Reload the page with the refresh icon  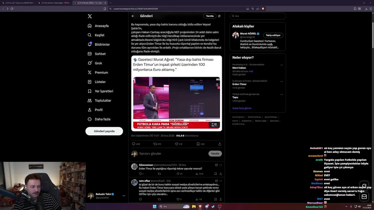click(x=12, y=9)
